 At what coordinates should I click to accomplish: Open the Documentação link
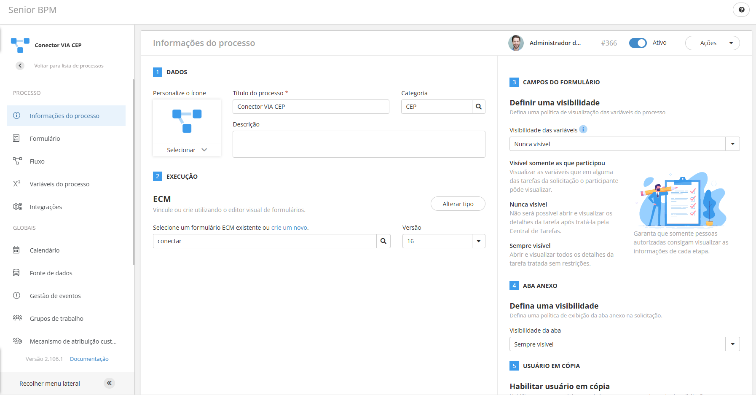tap(89, 359)
